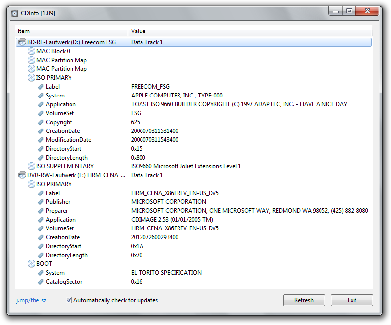Click the DirectoryLength value 0x70
The height and width of the screenshot is (325, 391).
click(137, 255)
